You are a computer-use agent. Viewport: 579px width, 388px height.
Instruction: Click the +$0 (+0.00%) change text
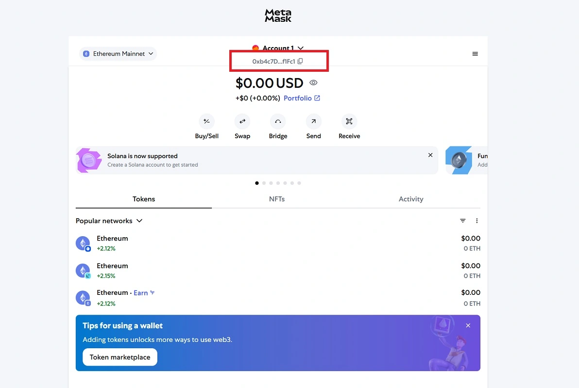pyautogui.click(x=258, y=98)
